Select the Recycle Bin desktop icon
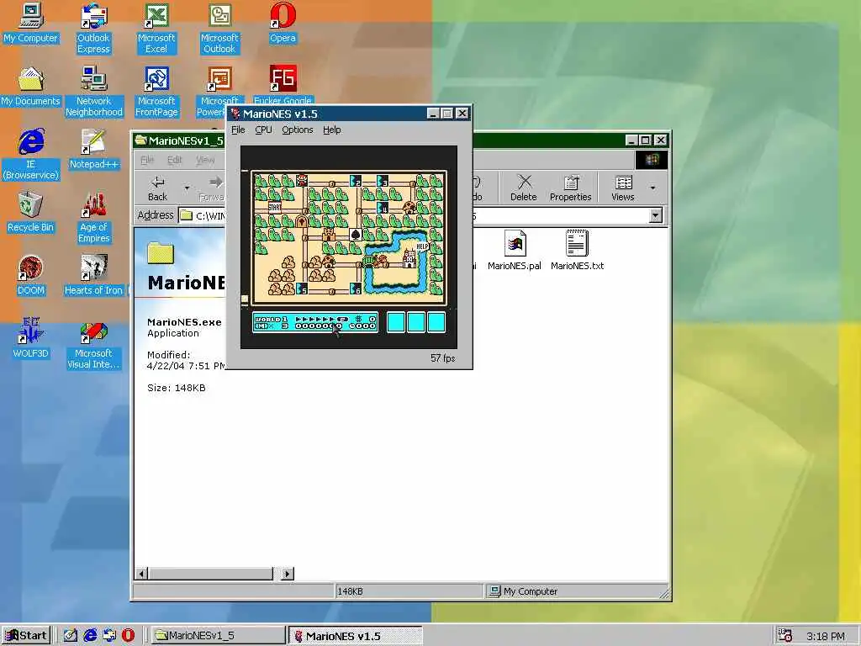Screen dimensions: 861x646 point(30,213)
